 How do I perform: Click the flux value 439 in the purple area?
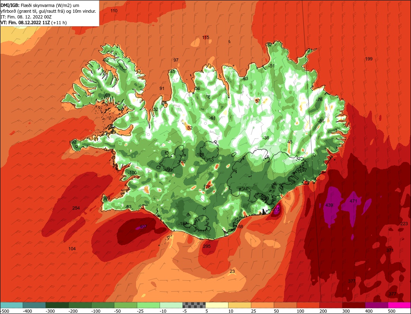coord(329,205)
